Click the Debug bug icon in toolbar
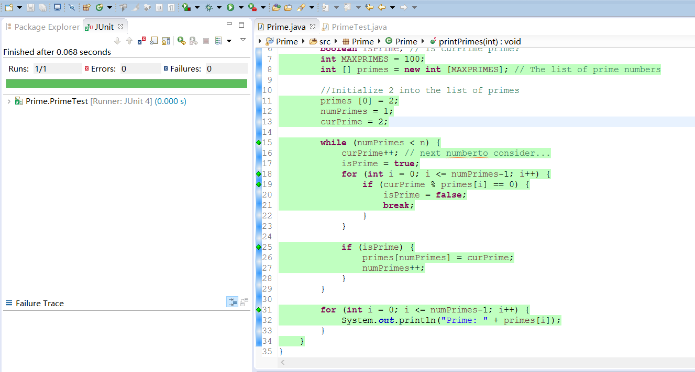 [x=208, y=7]
